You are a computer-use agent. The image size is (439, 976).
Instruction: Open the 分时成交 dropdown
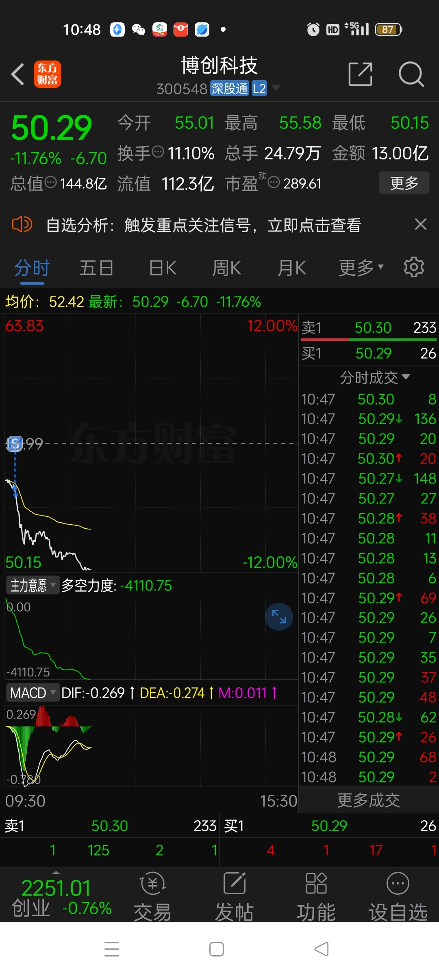pos(375,378)
